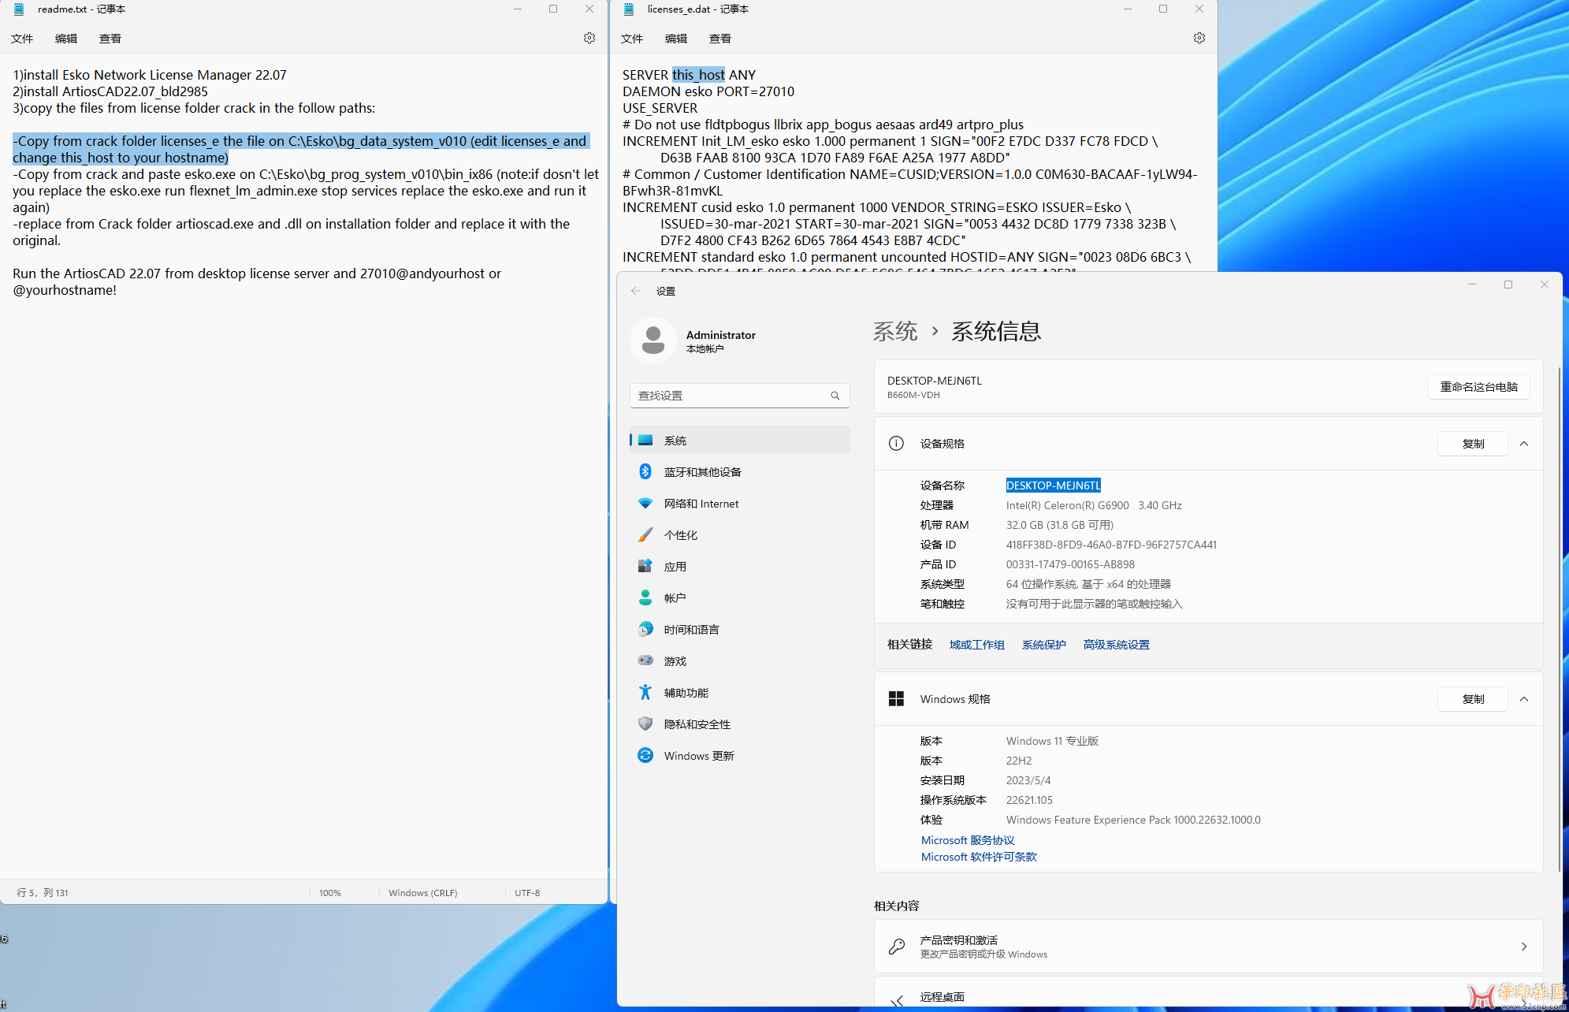Viewport: 1569px width, 1012px height.
Task: Click DAEMON esko PORT=27010 line
Action: pos(708,91)
